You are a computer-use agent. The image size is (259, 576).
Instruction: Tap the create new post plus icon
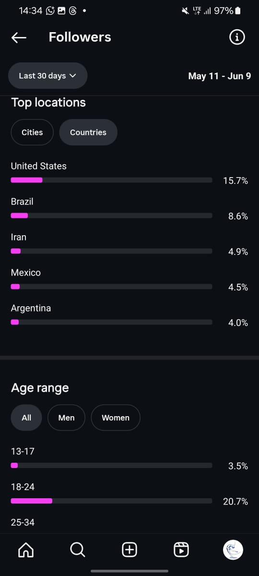click(x=129, y=550)
